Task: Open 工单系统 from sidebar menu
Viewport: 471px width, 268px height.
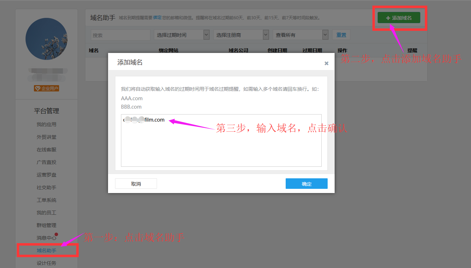Action: click(47, 200)
